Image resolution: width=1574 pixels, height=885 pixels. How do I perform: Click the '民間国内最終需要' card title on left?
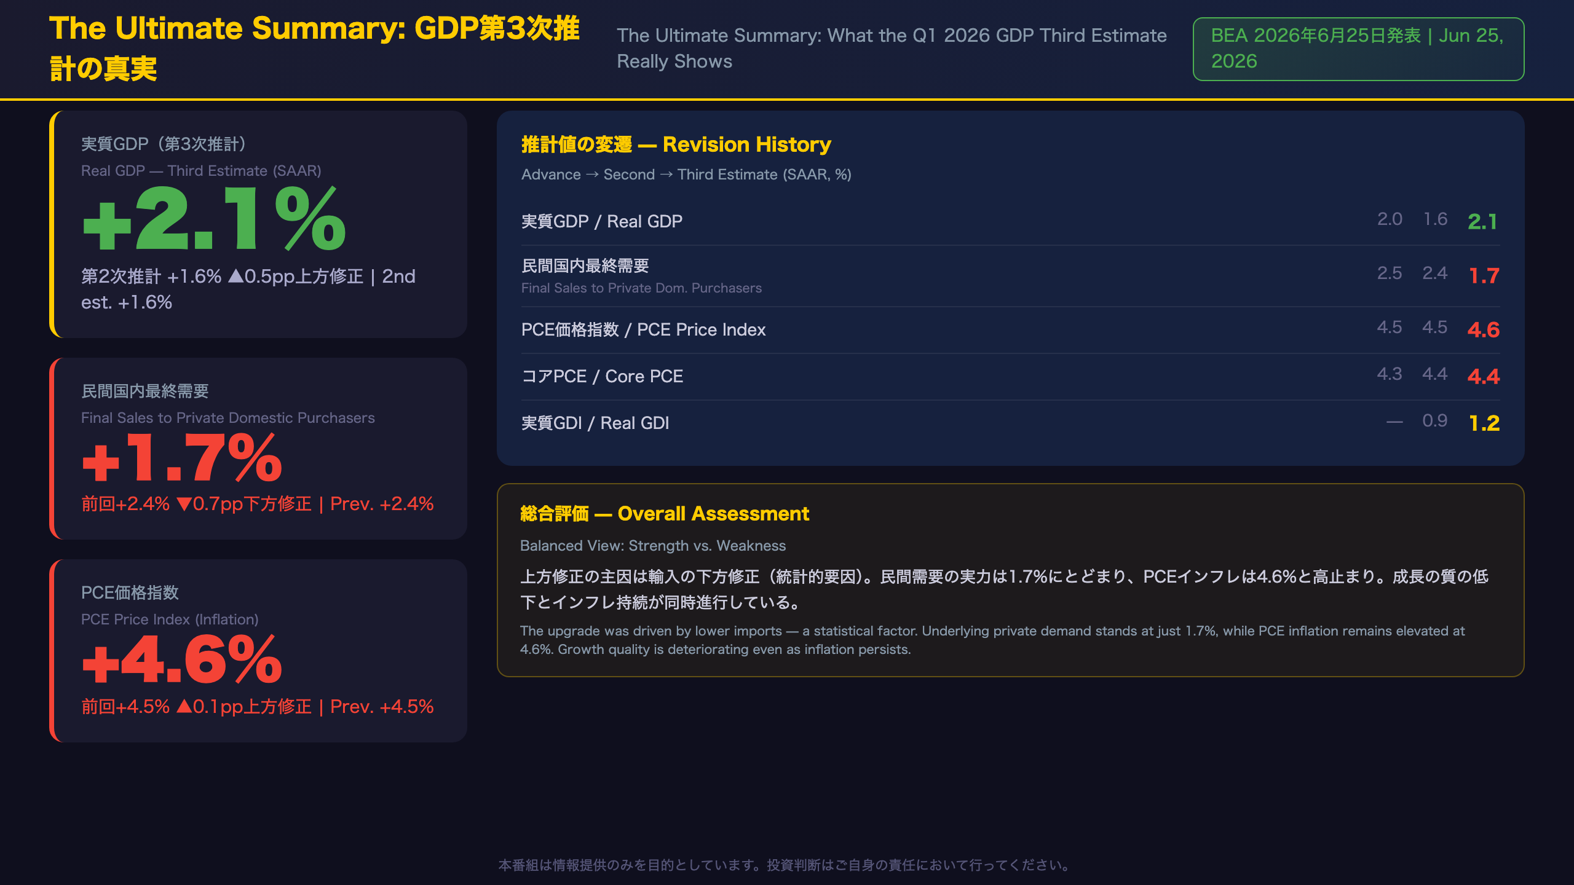pos(145,391)
